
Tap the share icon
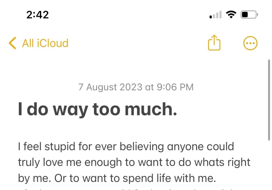click(214, 43)
